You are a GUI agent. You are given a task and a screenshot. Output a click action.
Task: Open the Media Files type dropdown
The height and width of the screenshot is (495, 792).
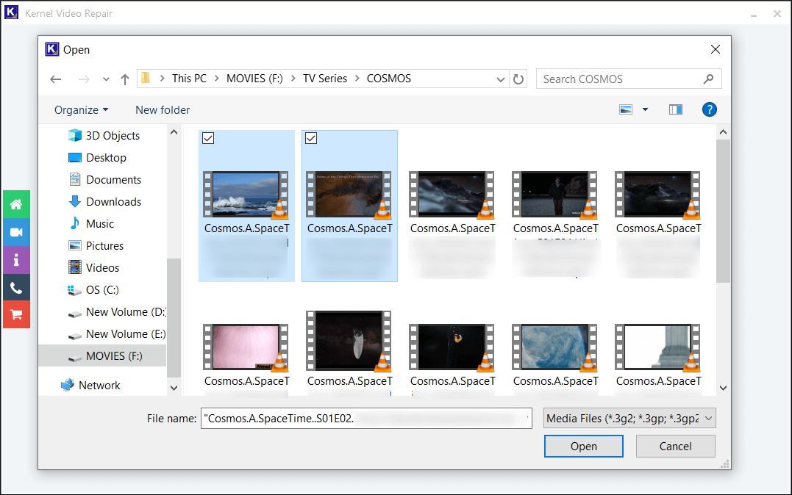coord(629,419)
